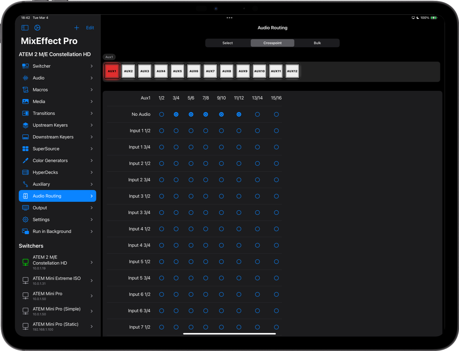Click the SuperSource grid icon
Screen dimensions: 459x351
click(x=26, y=149)
